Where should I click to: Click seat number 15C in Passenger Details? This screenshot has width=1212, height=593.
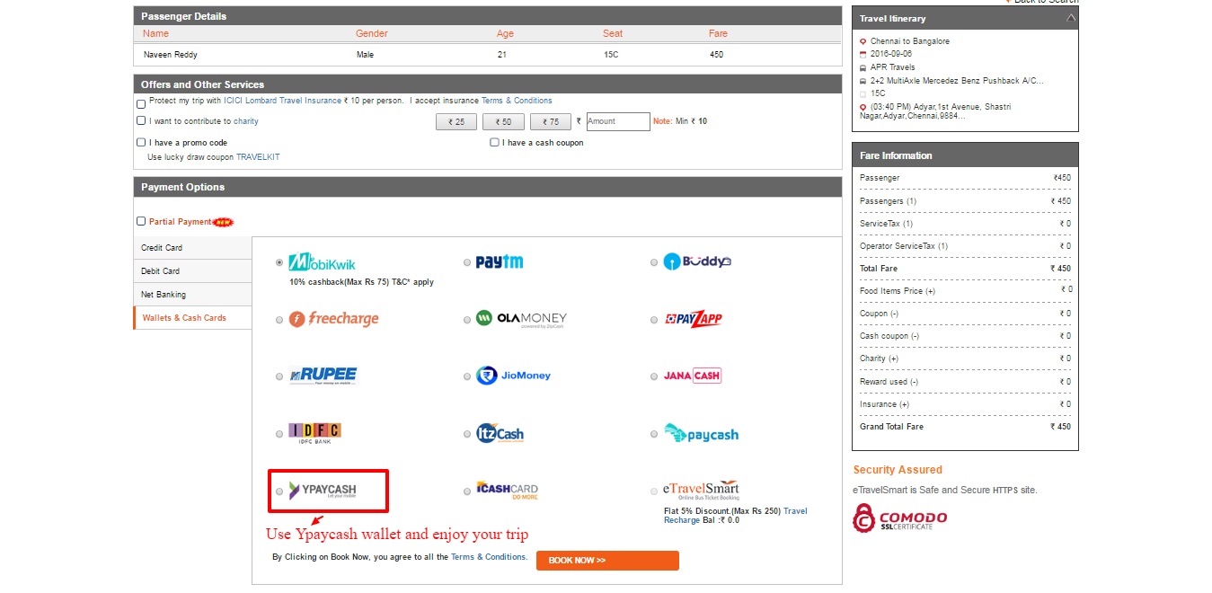point(612,55)
